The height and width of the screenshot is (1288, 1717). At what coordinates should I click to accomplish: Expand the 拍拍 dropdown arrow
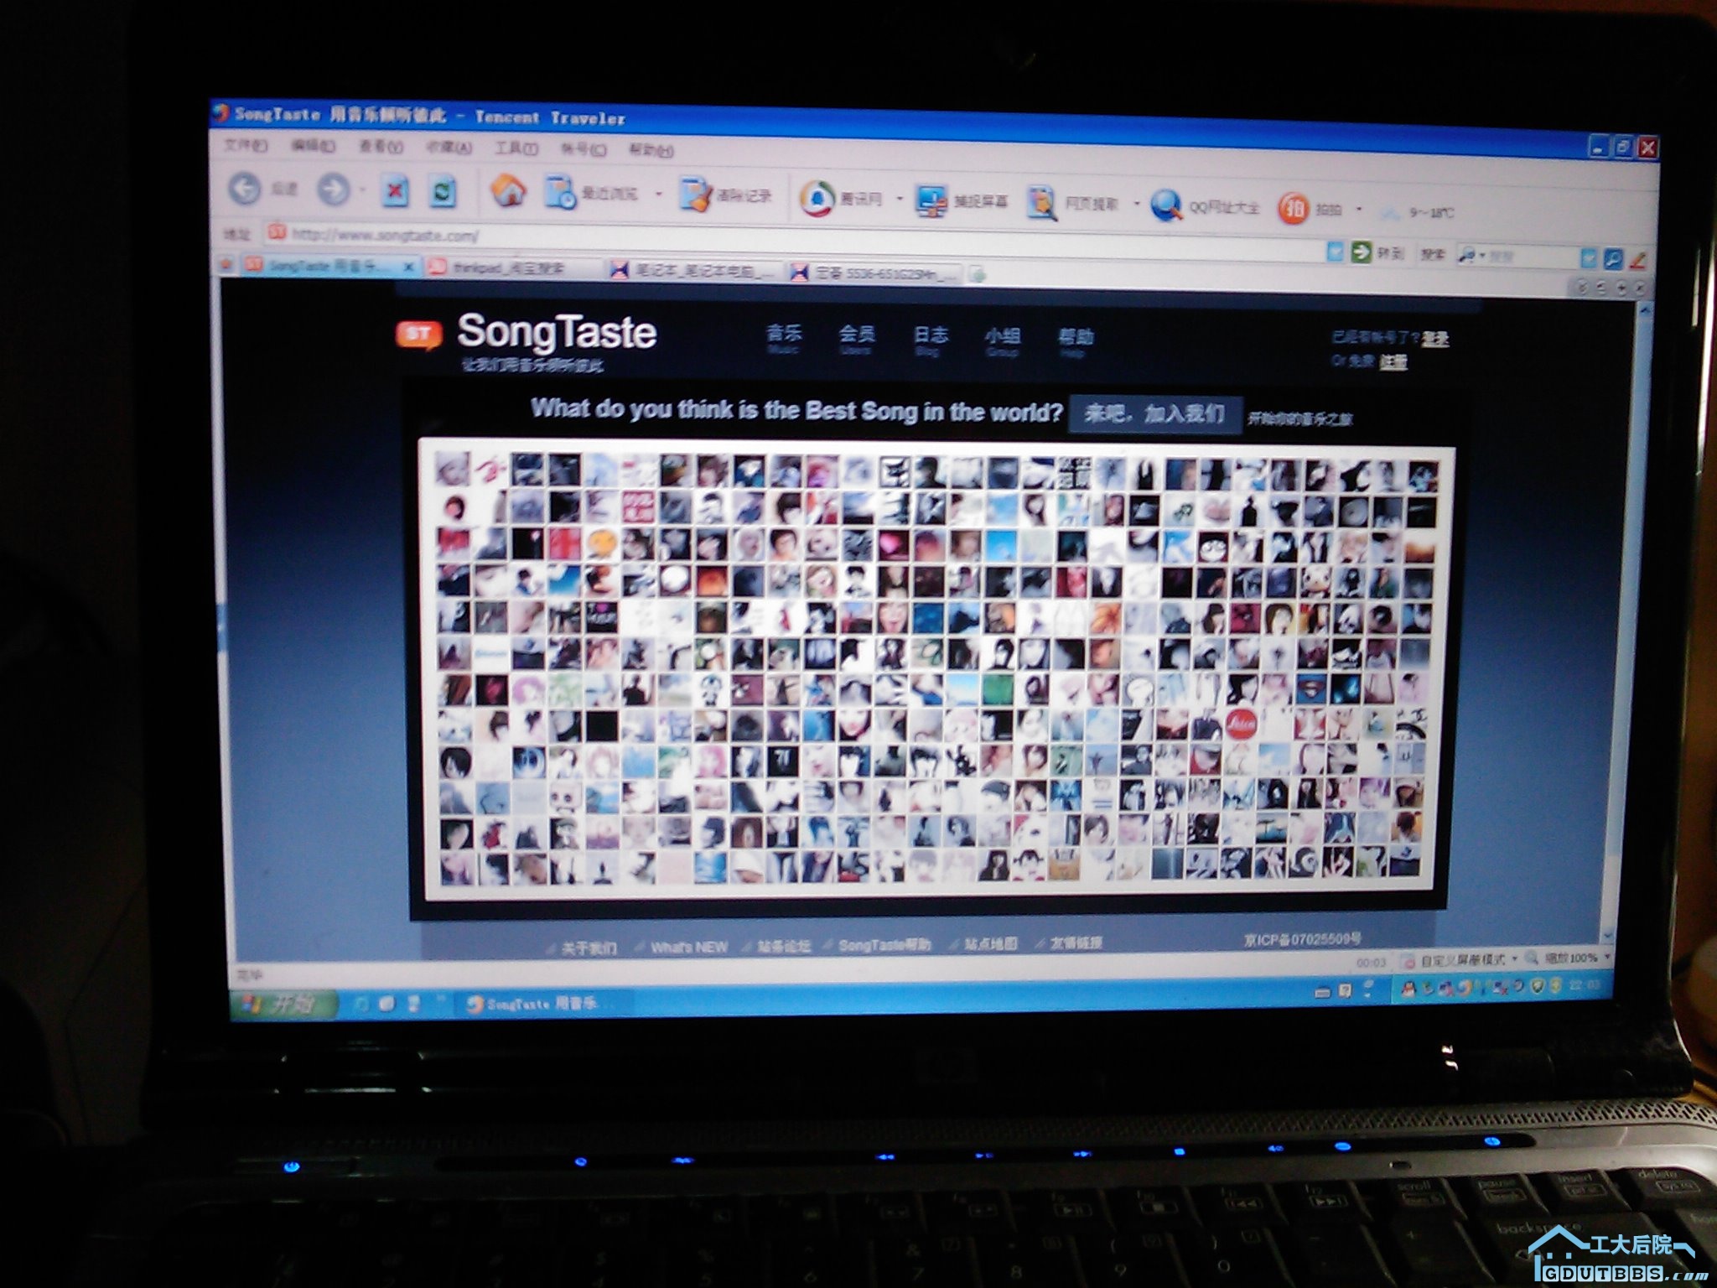[x=1359, y=207]
